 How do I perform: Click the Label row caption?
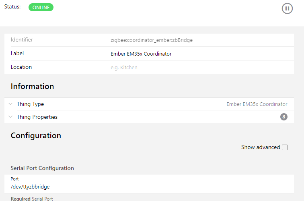coord(17,54)
